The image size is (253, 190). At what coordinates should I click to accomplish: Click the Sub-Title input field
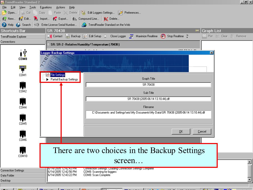tap(148, 99)
